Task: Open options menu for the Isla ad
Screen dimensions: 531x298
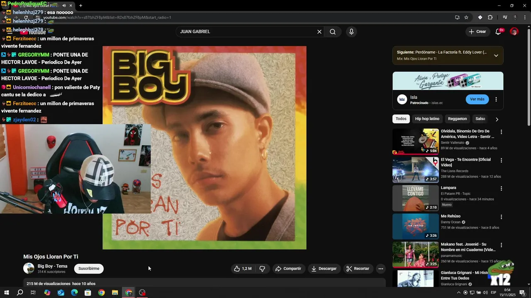Action: (496, 99)
